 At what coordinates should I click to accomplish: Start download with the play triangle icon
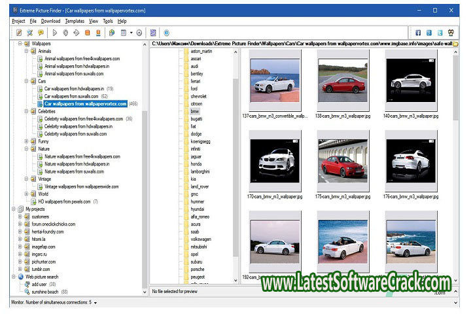tap(55, 33)
